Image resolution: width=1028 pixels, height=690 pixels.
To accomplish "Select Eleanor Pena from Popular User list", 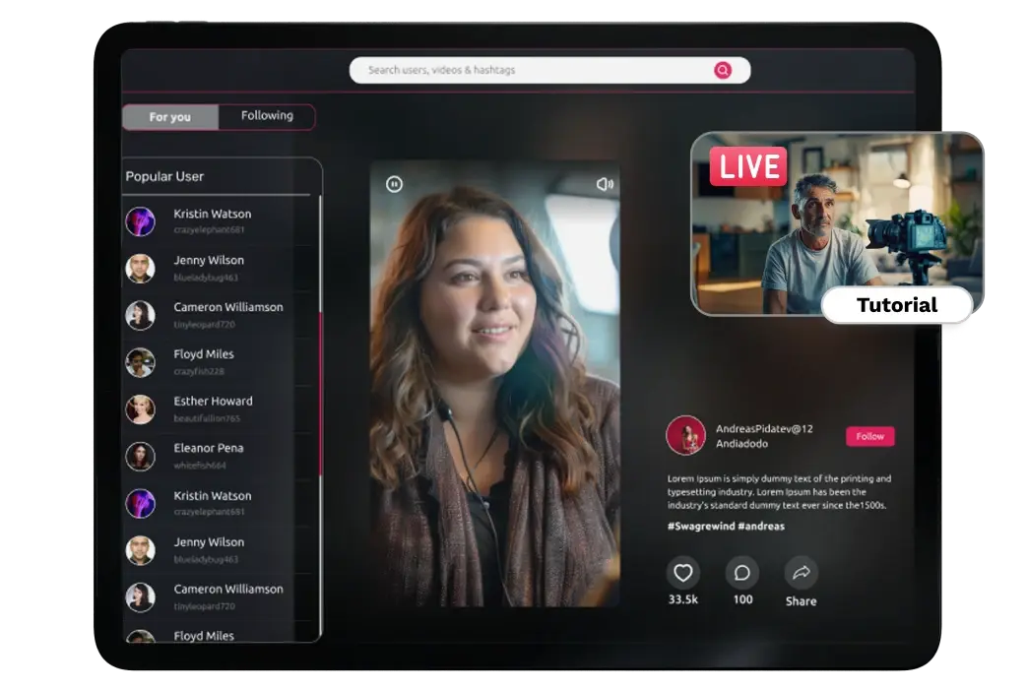I will pos(208,456).
